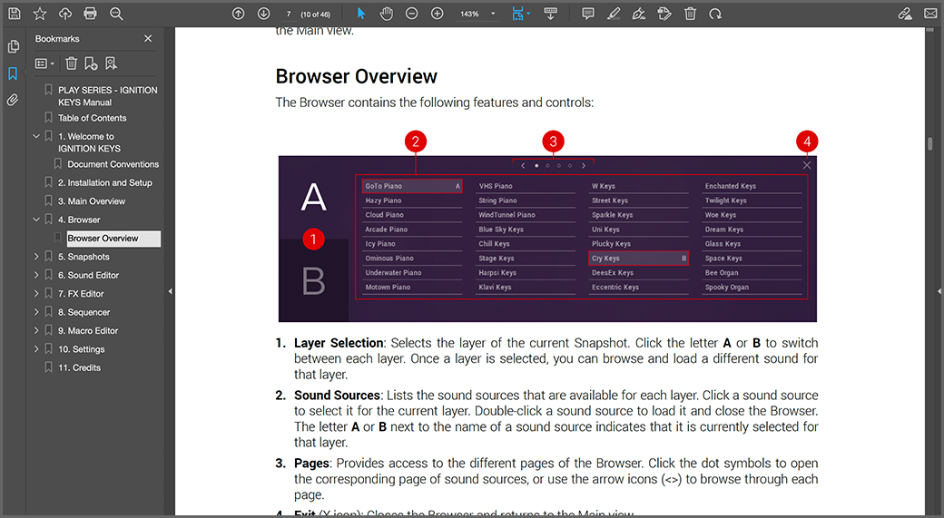Print the document

pyautogui.click(x=90, y=14)
